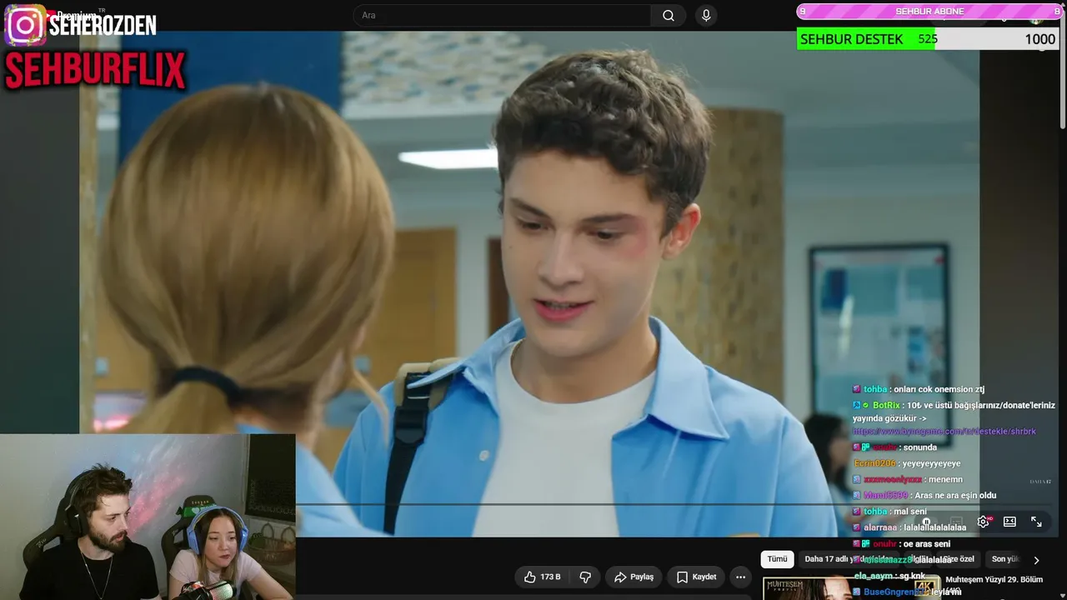Save the video with Kaydet
The width and height of the screenshot is (1067, 600).
tap(696, 577)
